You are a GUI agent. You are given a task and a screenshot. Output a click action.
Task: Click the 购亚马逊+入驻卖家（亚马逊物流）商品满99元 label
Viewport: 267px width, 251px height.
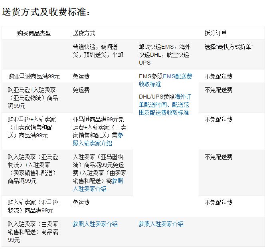pyautogui.click(x=33, y=98)
